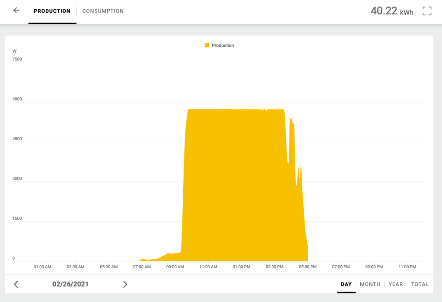Image resolution: width=442 pixels, height=302 pixels.
Task: Click the 40.22 kWh total reading
Action: 391,11
